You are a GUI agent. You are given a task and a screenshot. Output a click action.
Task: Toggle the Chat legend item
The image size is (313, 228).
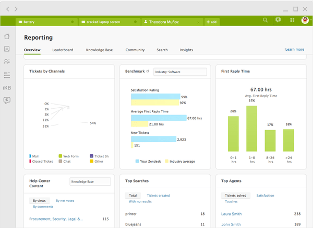coord(65,162)
